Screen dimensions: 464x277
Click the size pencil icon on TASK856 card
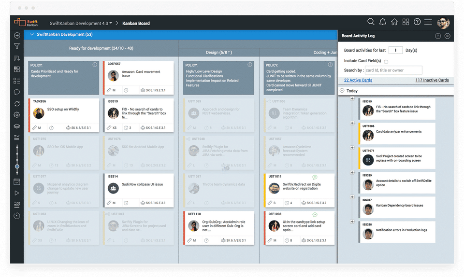point(35,128)
